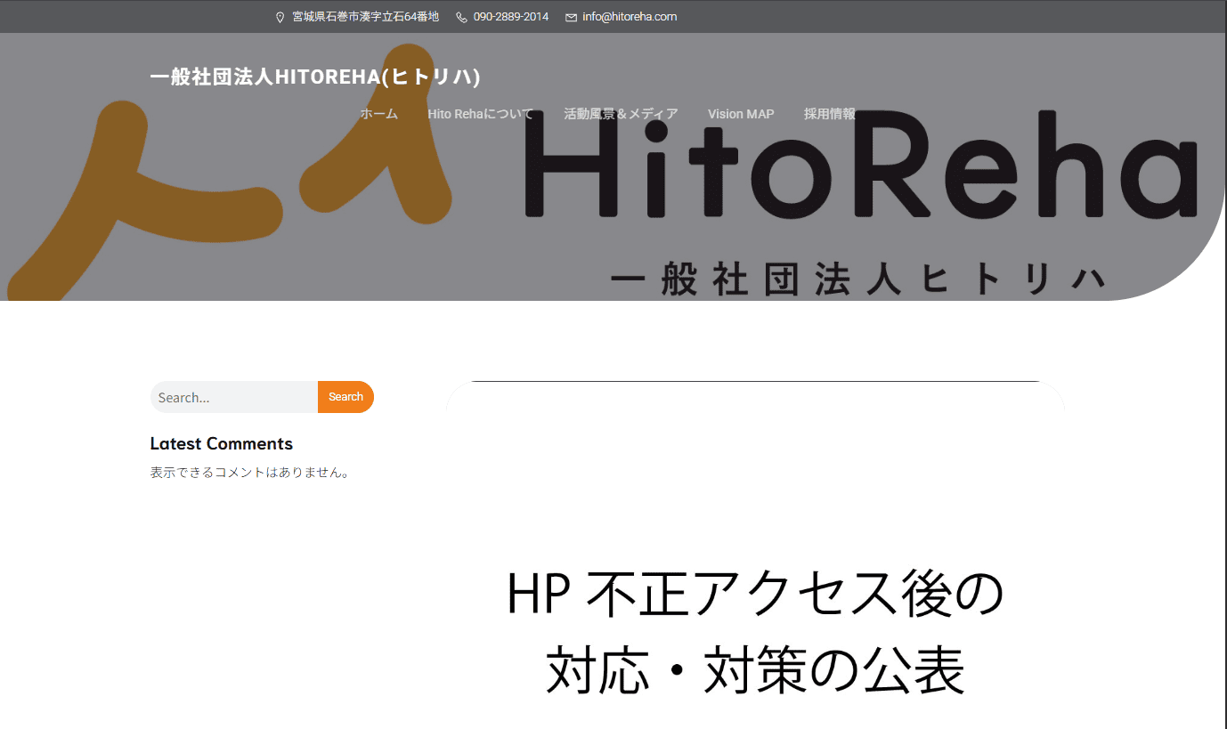The image size is (1227, 729).
Task: Focus the Search... input field
Action: (234, 397)
